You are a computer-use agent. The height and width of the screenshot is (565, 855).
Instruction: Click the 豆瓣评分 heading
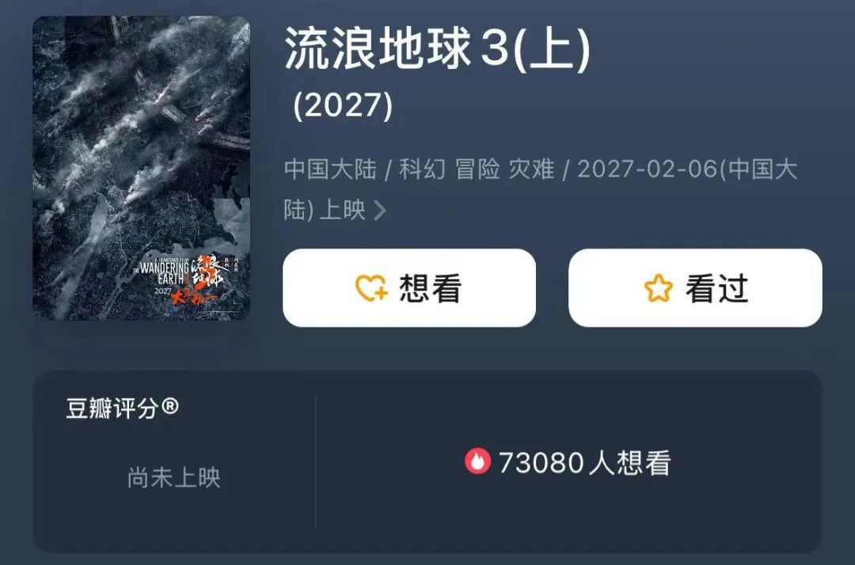click(x=112, y=408)
